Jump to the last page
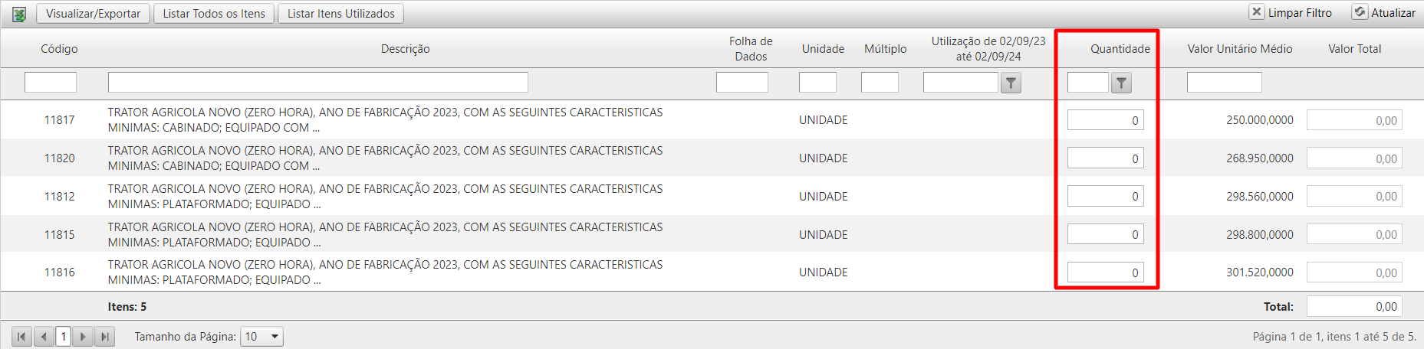 [105, 337]
